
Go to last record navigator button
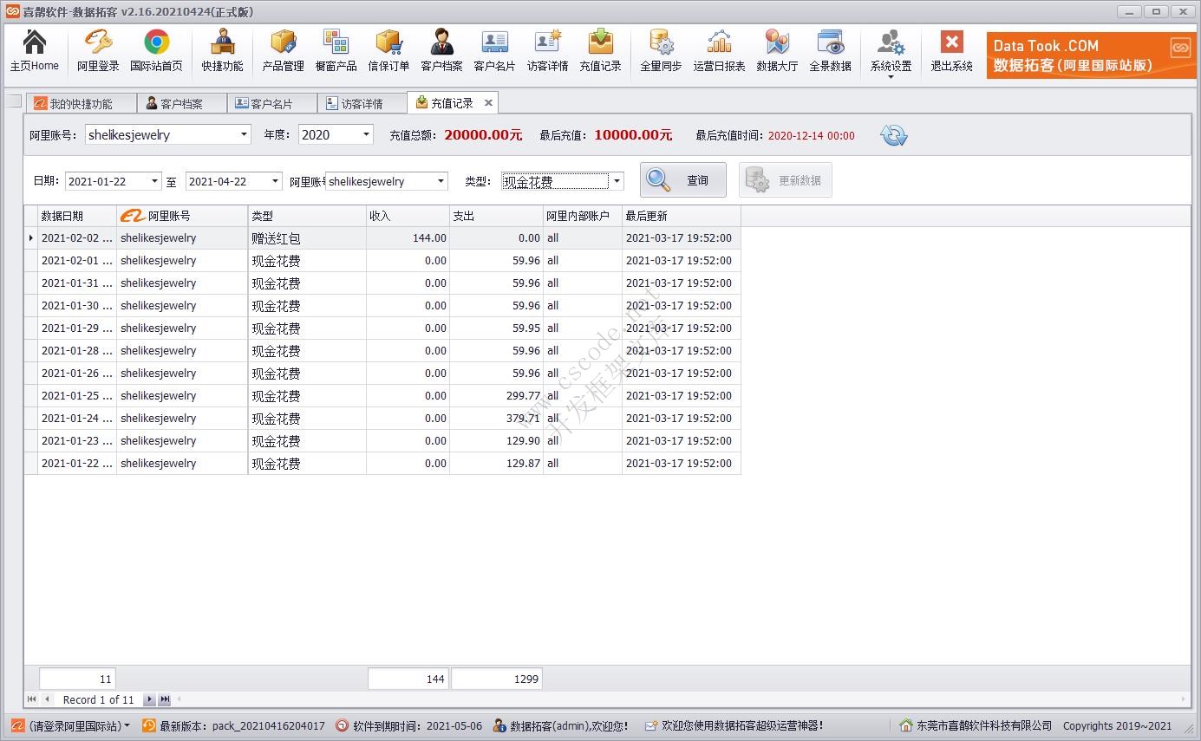[x=164, y=699]
